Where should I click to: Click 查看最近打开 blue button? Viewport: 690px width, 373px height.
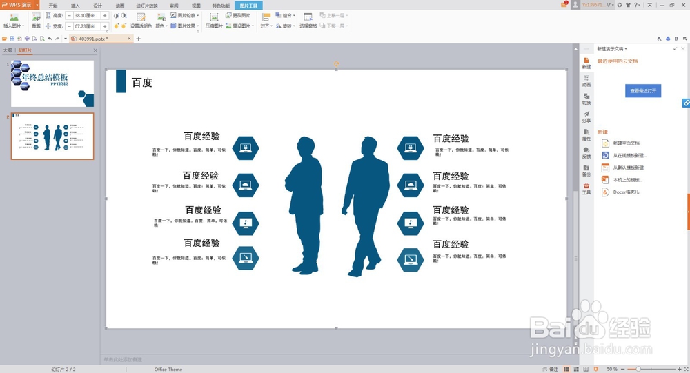tap(643, 90)
